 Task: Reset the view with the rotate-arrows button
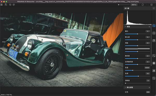(x=143, y=5)
